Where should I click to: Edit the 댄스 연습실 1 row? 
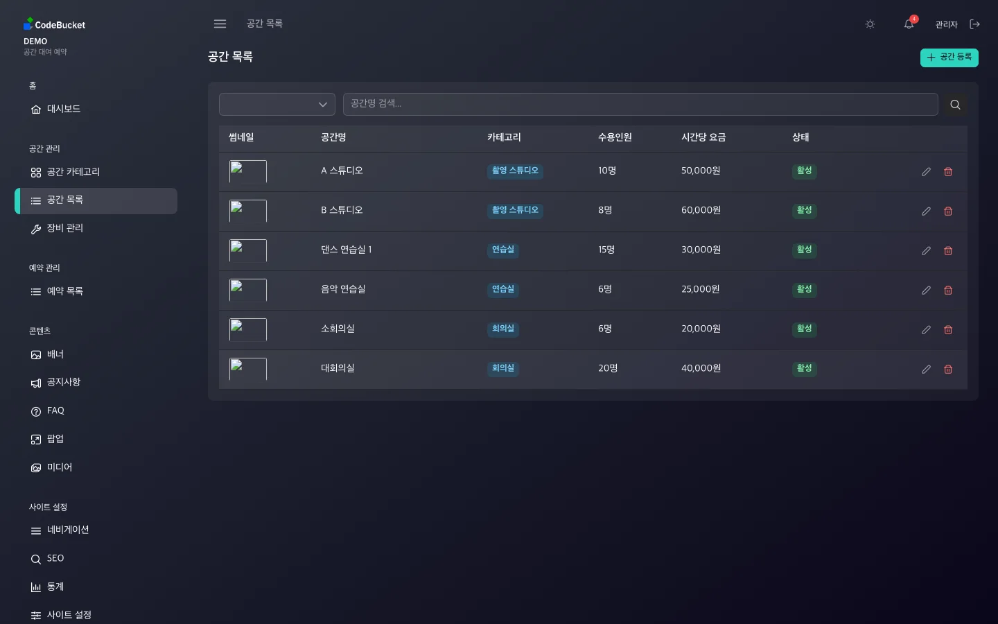coord(926,251)
